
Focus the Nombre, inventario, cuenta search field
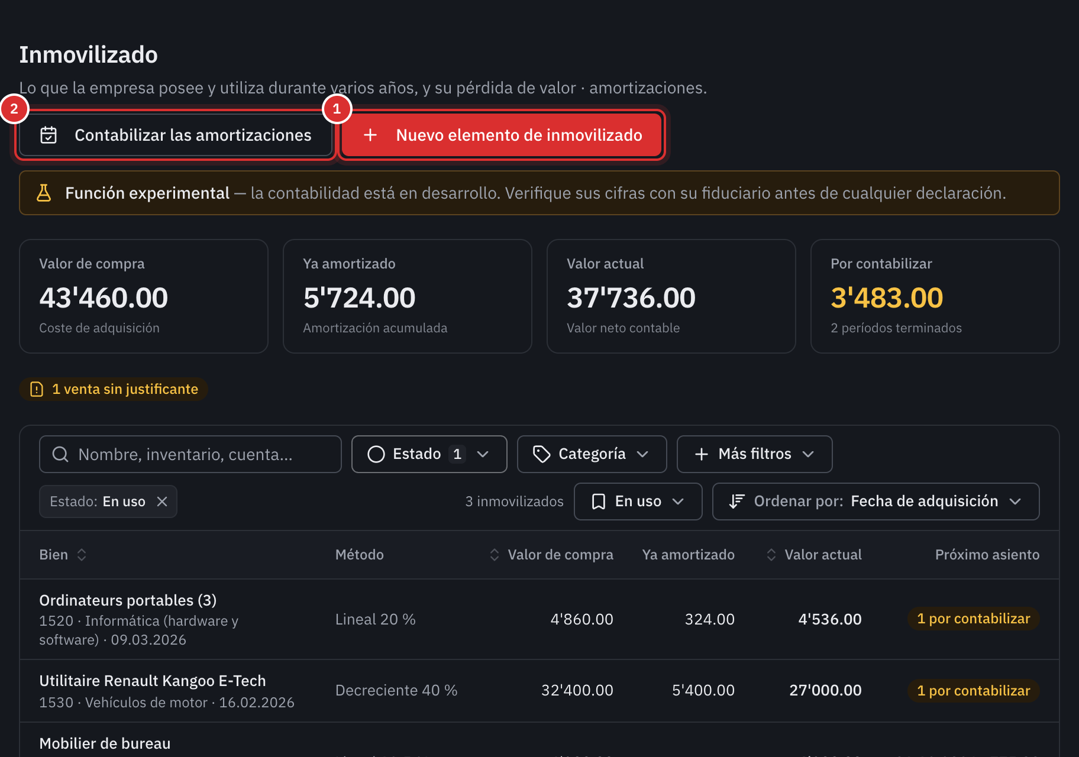(x=190, y=454)
